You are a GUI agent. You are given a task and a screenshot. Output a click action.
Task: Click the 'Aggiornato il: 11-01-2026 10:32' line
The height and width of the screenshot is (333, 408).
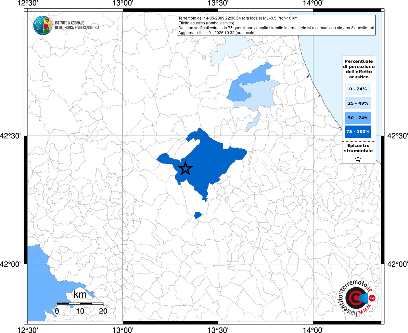coord(217,33)
